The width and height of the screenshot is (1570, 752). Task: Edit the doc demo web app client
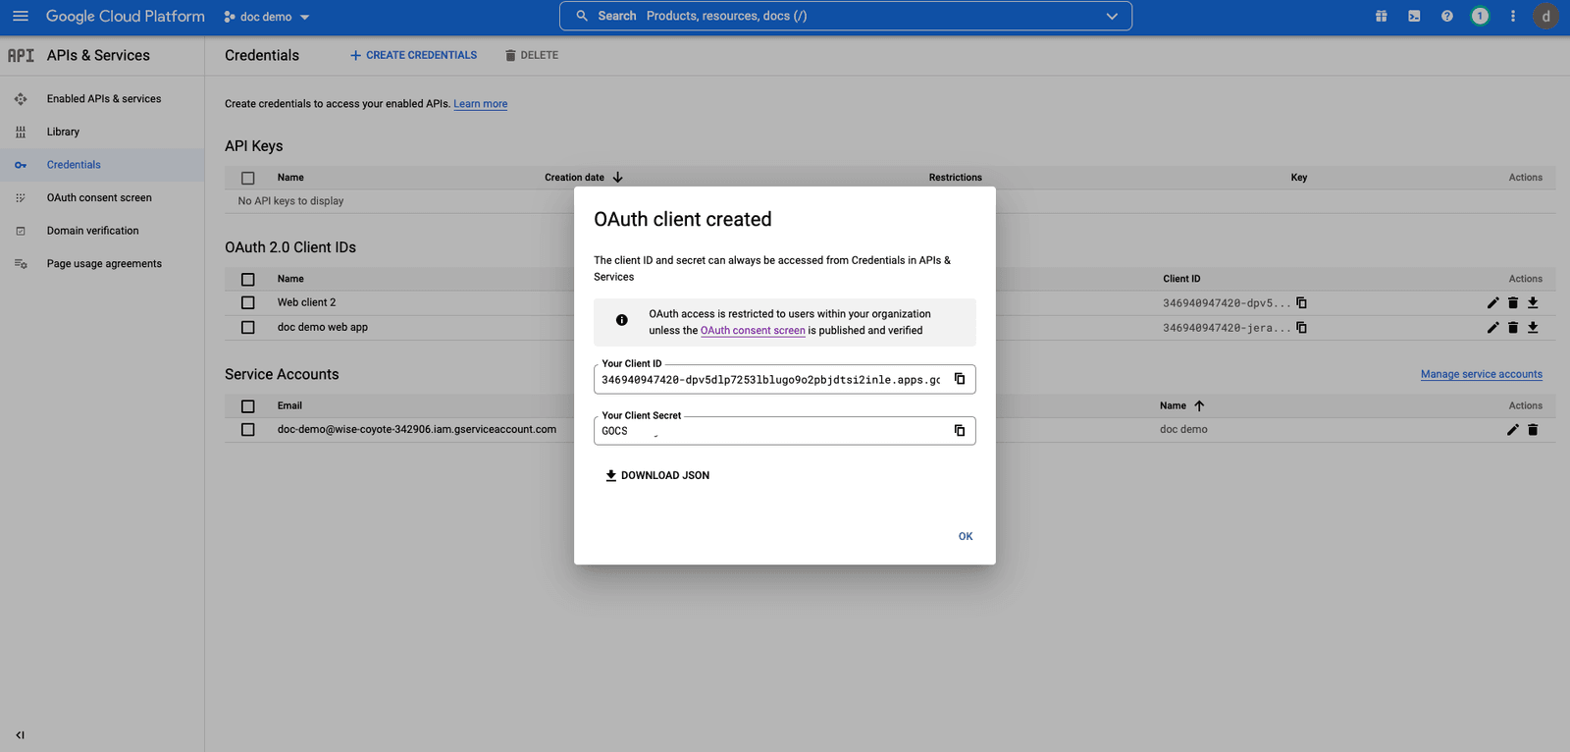point(1492,327)
